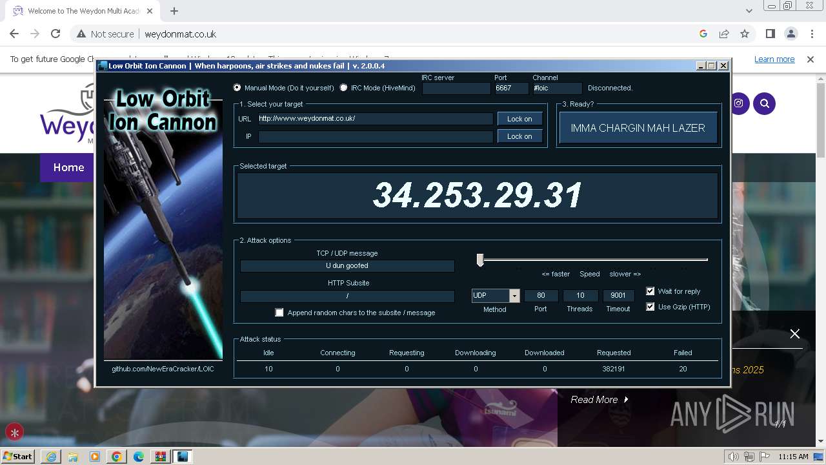Open Internet Explorer from the taskbar
Screen dimensions: 826x465
pyautogui.click(x=51, y=457)
